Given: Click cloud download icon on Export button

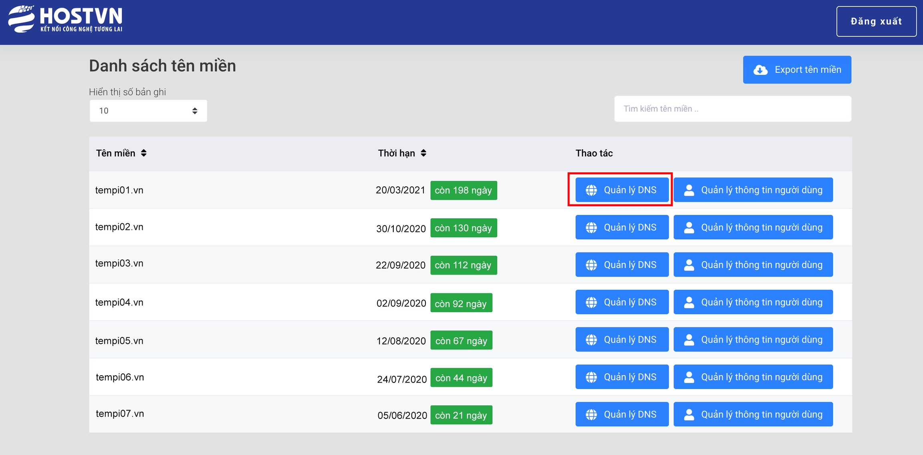Looking at the screenshot, I should [760, 70].
